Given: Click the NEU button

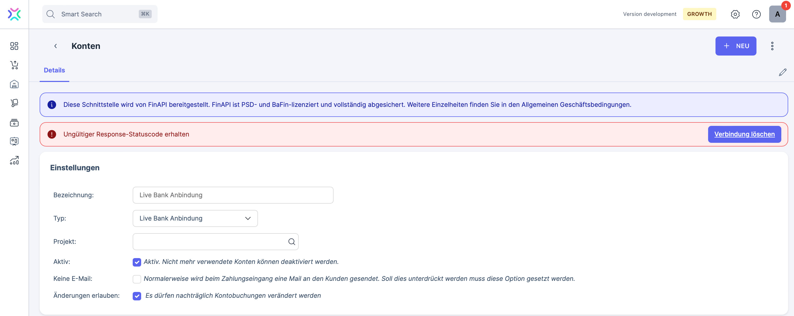Looking at the screenshot, I should click(x=736, y=46).
